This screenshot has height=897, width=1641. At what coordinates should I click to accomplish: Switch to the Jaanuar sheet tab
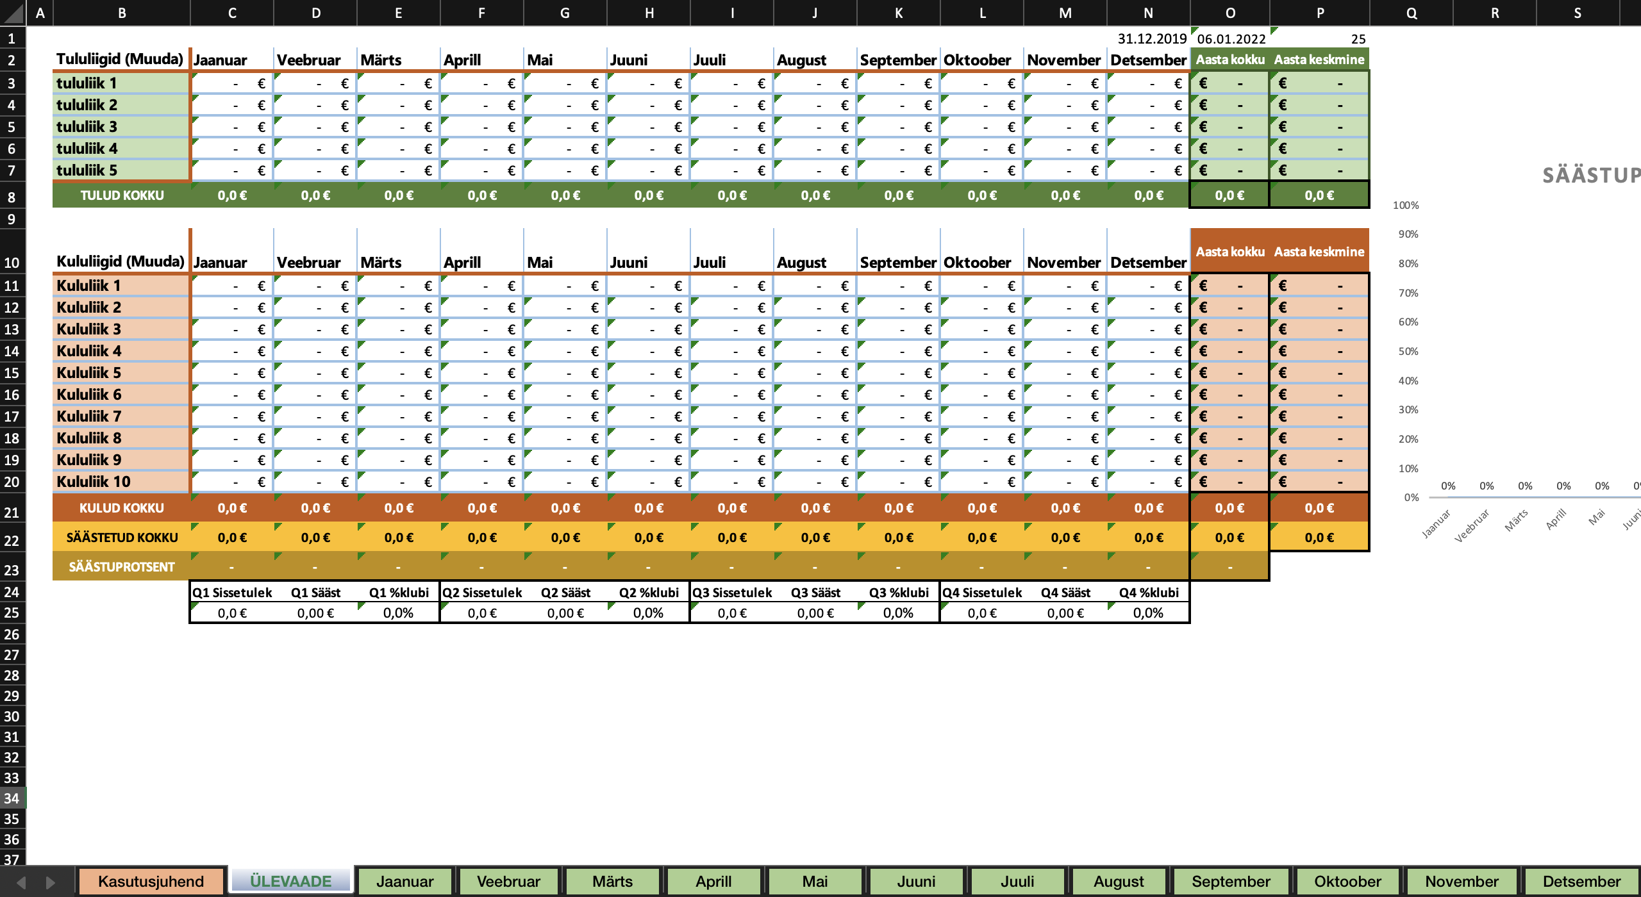(404, 881)
